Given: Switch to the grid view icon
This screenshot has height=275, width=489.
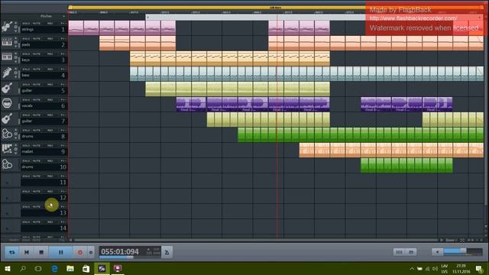Looking at the screenshot, I should [x=399, y=252].
